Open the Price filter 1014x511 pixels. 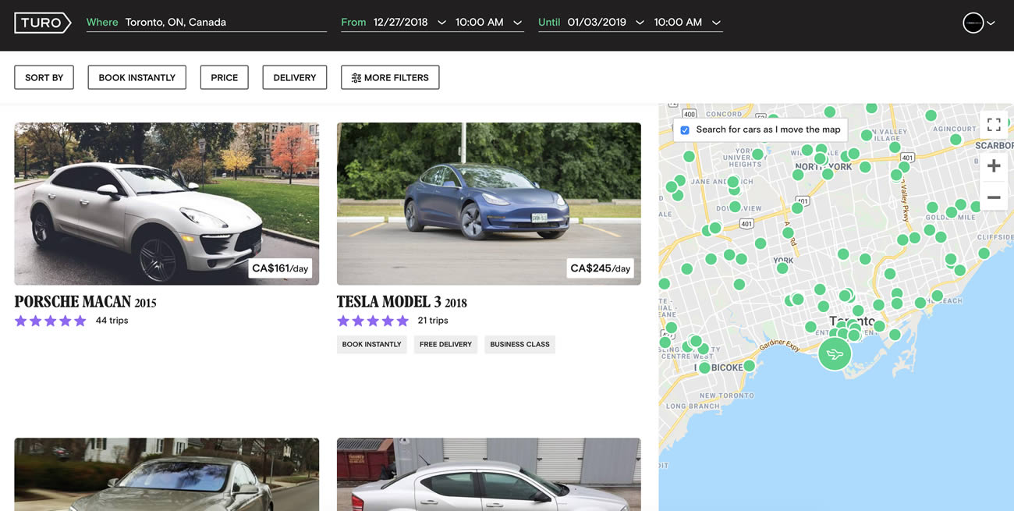[224, 77]
